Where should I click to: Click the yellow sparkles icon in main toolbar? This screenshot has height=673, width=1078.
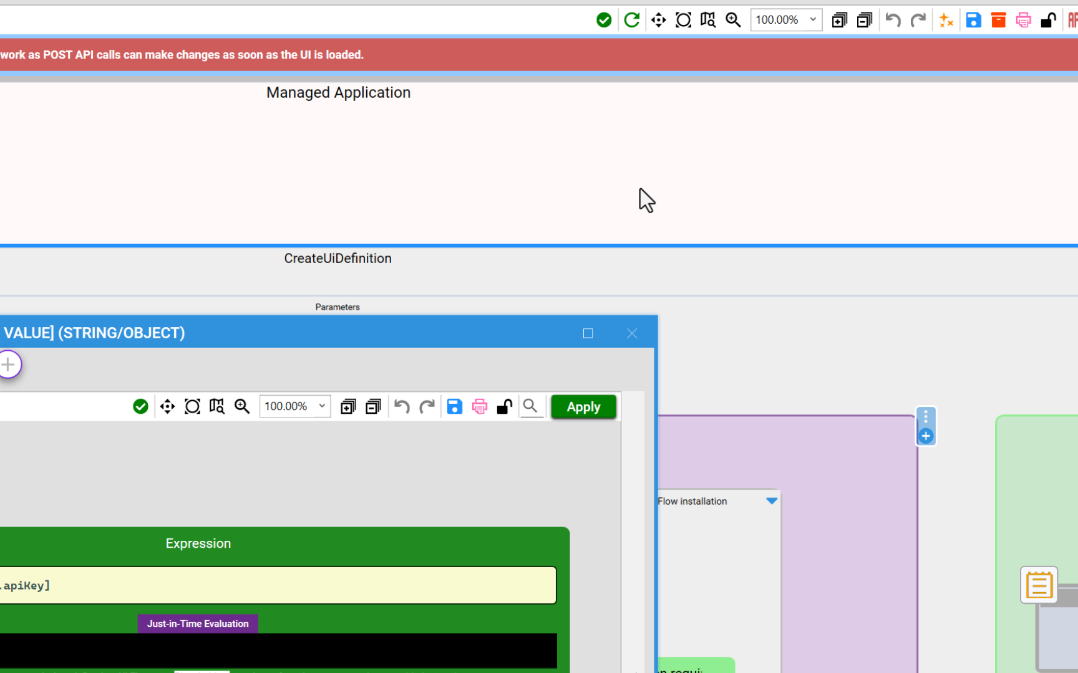[946, 20]
